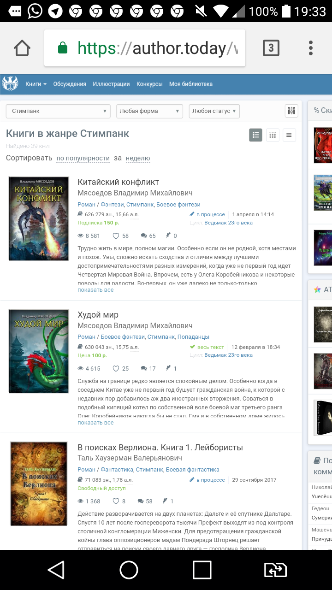Switch to grid cover view

(273, 135)
